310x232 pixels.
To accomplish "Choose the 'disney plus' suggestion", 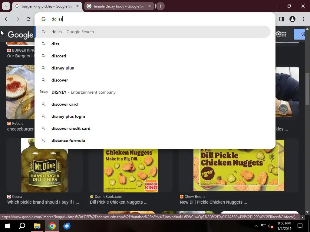I will (x=153, y=68).
